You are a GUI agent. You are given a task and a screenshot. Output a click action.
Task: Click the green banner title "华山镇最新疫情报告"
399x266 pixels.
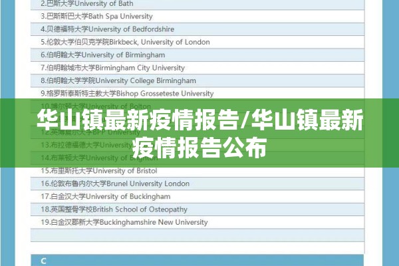point(138,120)
